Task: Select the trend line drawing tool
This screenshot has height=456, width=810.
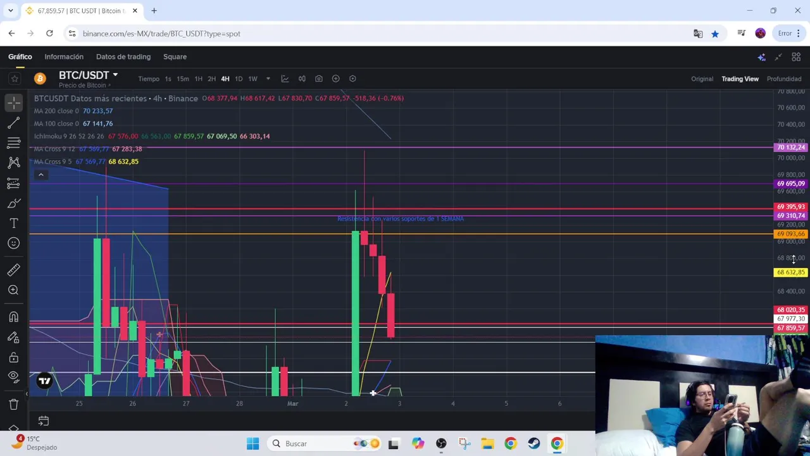Action: click(x=13, y=122)
